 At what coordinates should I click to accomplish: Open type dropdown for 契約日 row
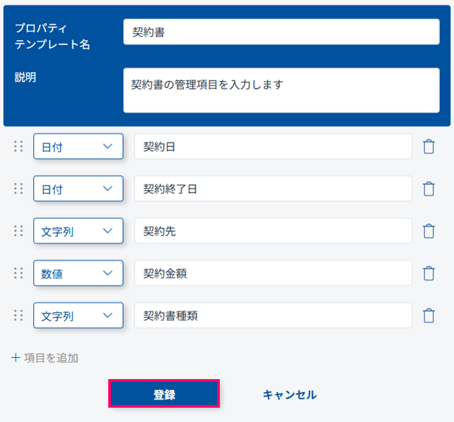78,146
